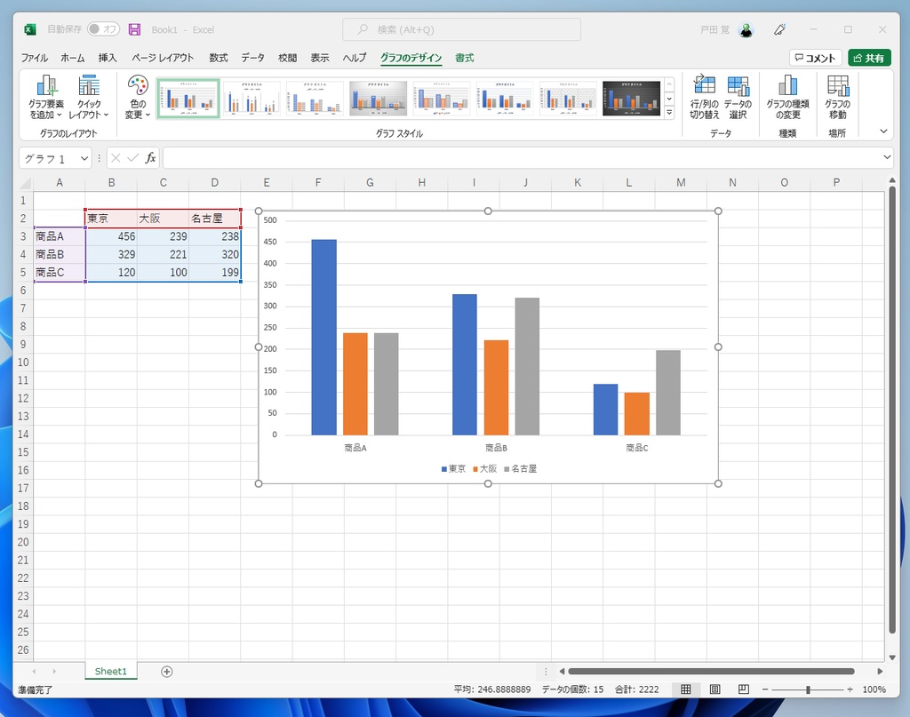910x717 pixels.
Task: Click the zoom slider handle
Action: pos(808,689)
